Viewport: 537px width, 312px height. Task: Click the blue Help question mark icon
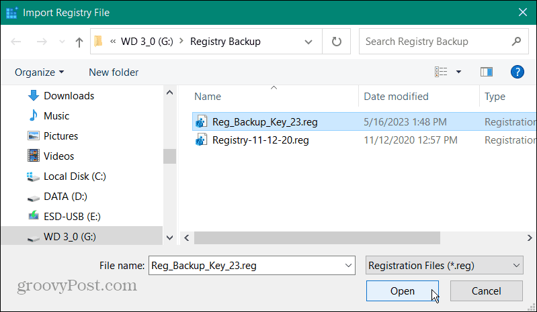[x=517, y=72]
